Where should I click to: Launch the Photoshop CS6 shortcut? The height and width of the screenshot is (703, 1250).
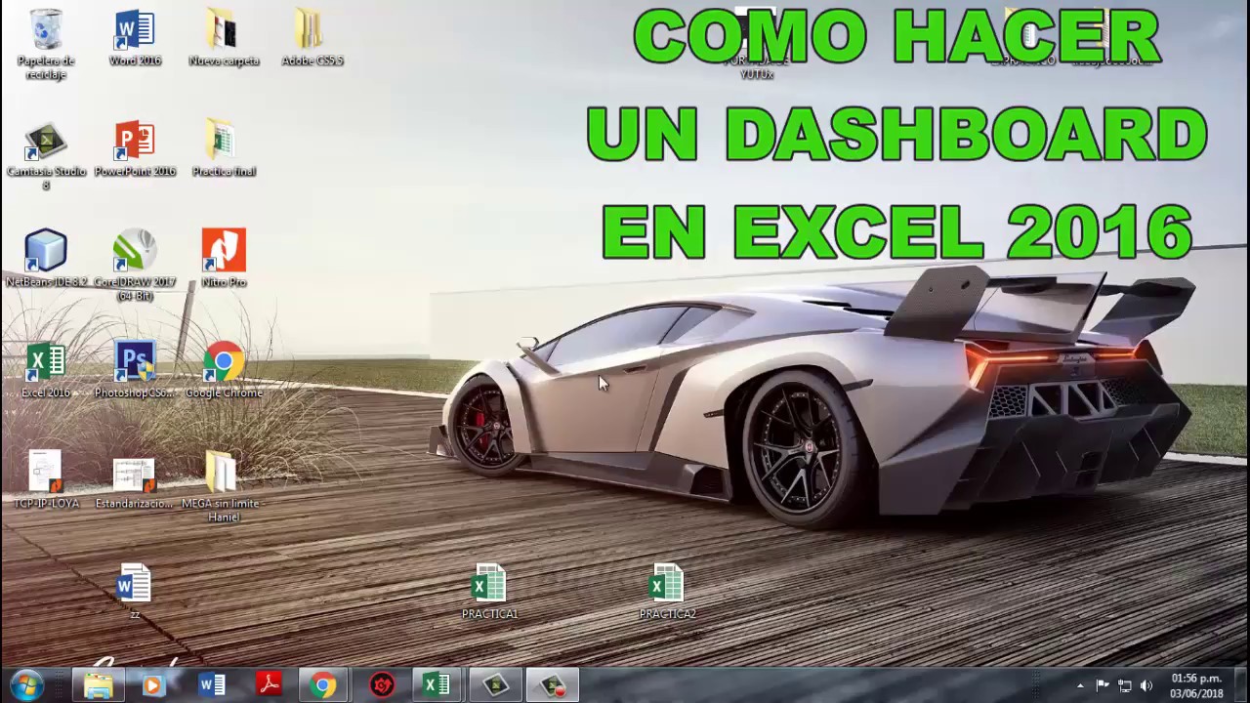click(135, 370)
